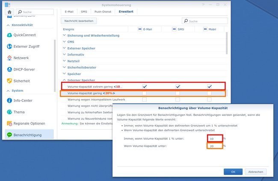Open Info-Center icon
This screenshot has width=278, height=181.
(x=9, y=100)
